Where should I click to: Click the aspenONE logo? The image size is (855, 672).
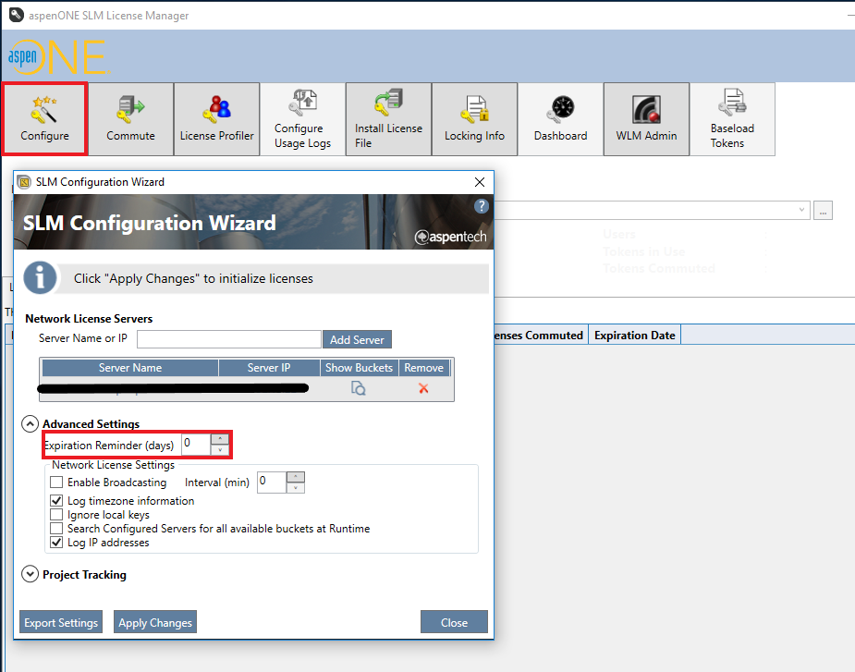point(58,56)
